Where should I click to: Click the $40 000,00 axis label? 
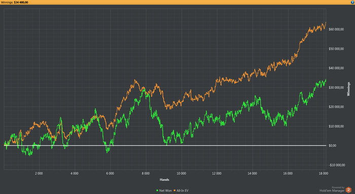336,68
